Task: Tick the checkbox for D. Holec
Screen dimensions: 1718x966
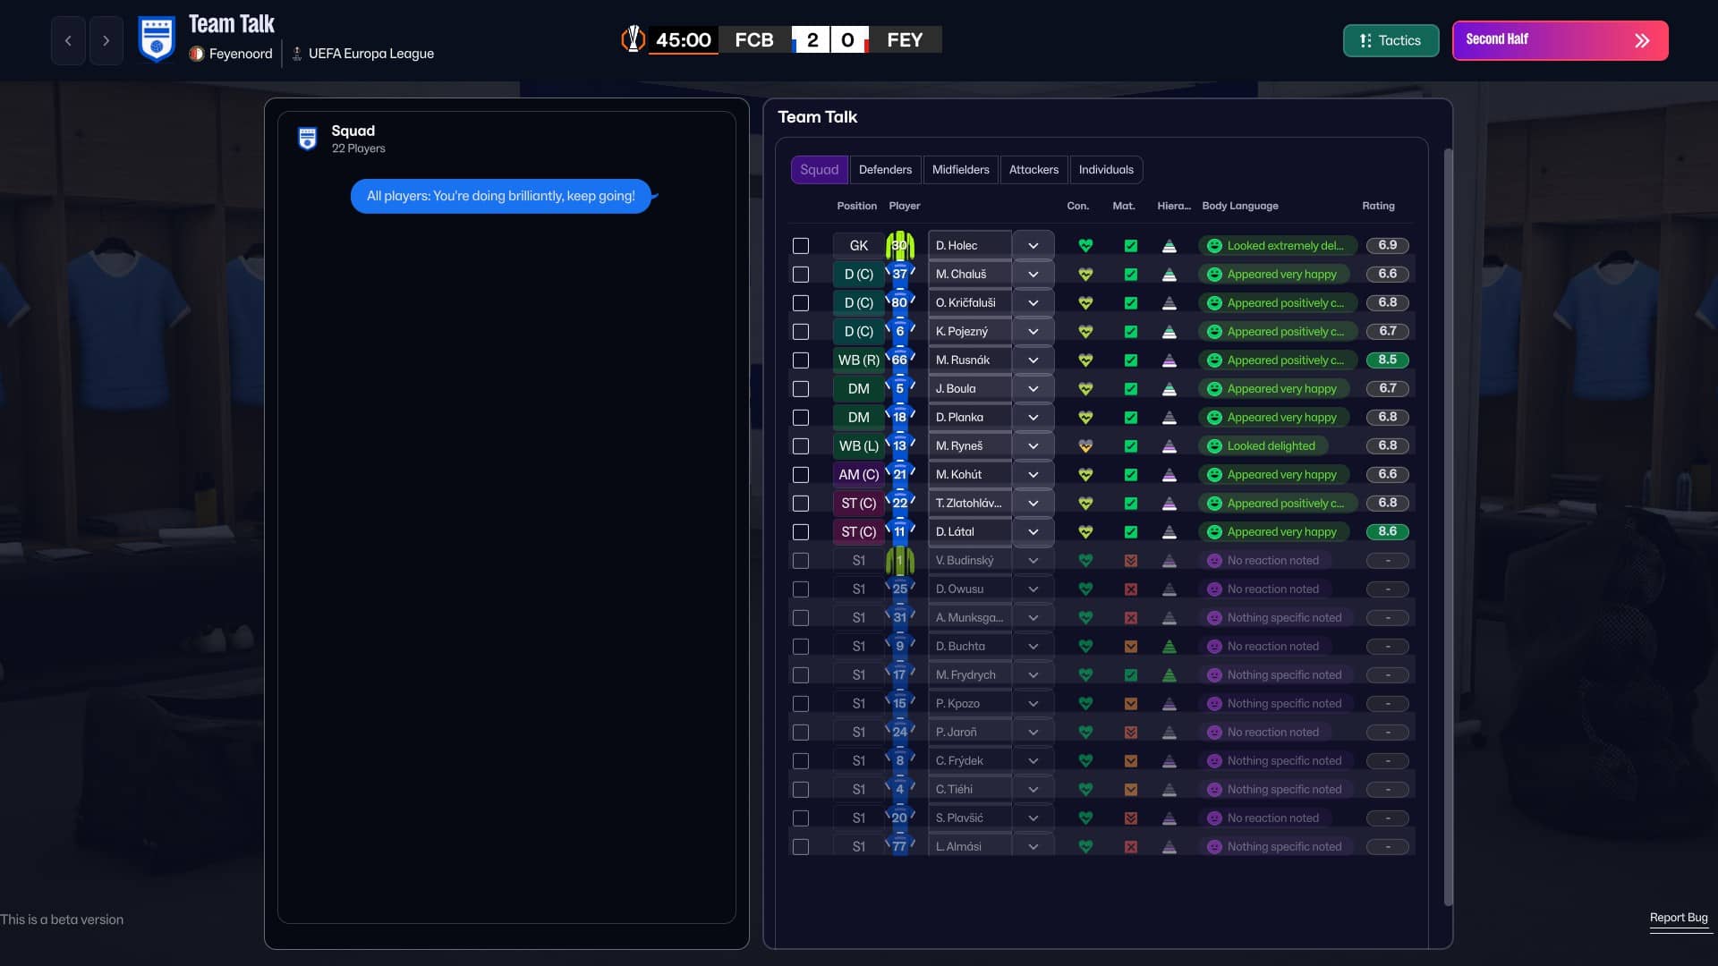Action: (x=801, y=245)
